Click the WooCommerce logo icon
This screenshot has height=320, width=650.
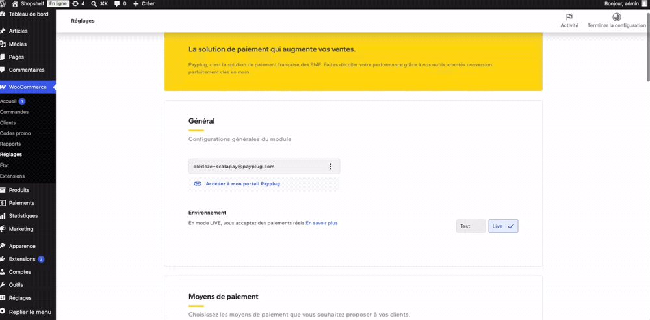[3, 87]
